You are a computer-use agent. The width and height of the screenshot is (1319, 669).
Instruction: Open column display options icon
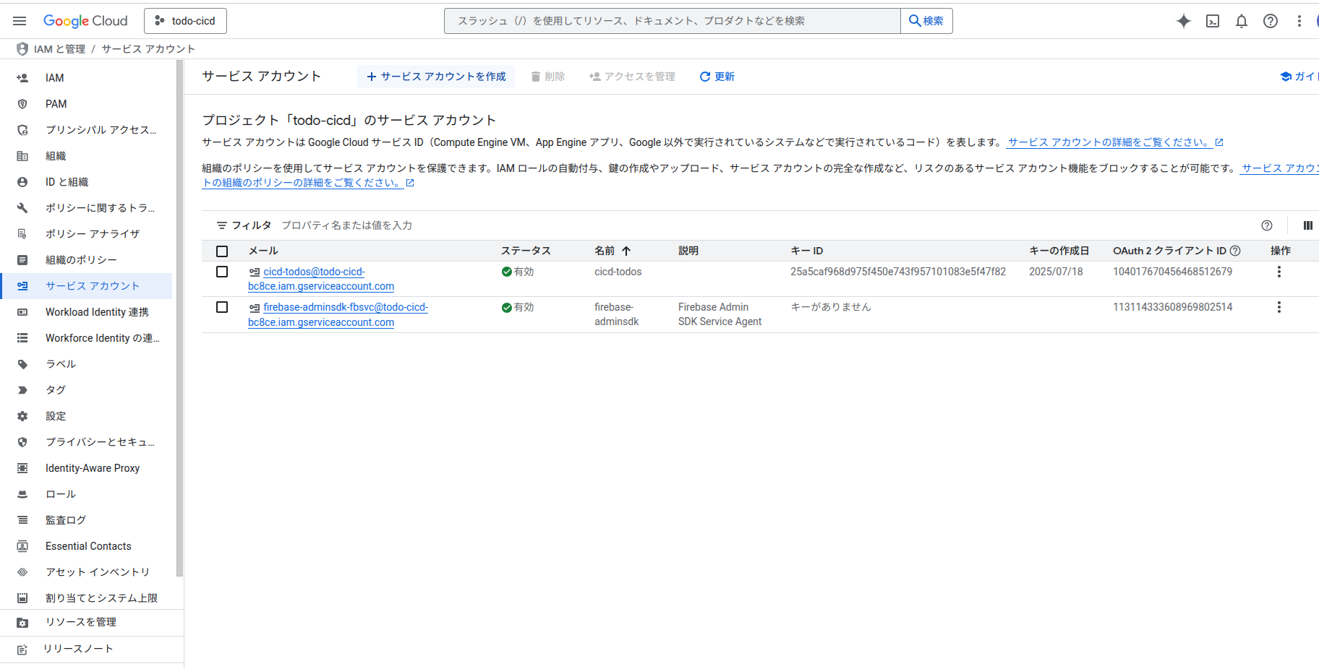(x=1308, y=225)
